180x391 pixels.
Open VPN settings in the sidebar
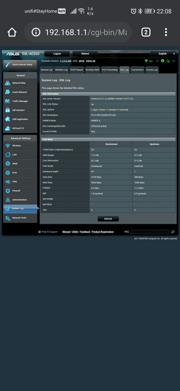click(x=20, y=182)
